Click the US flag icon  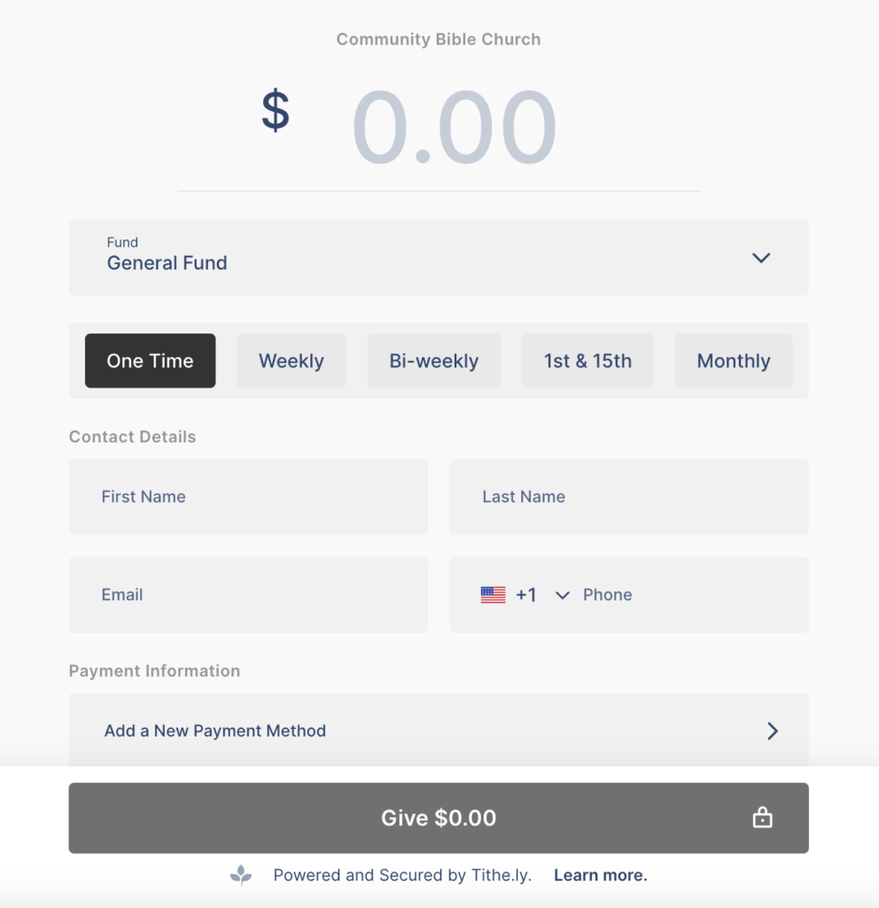click(493, 595)
